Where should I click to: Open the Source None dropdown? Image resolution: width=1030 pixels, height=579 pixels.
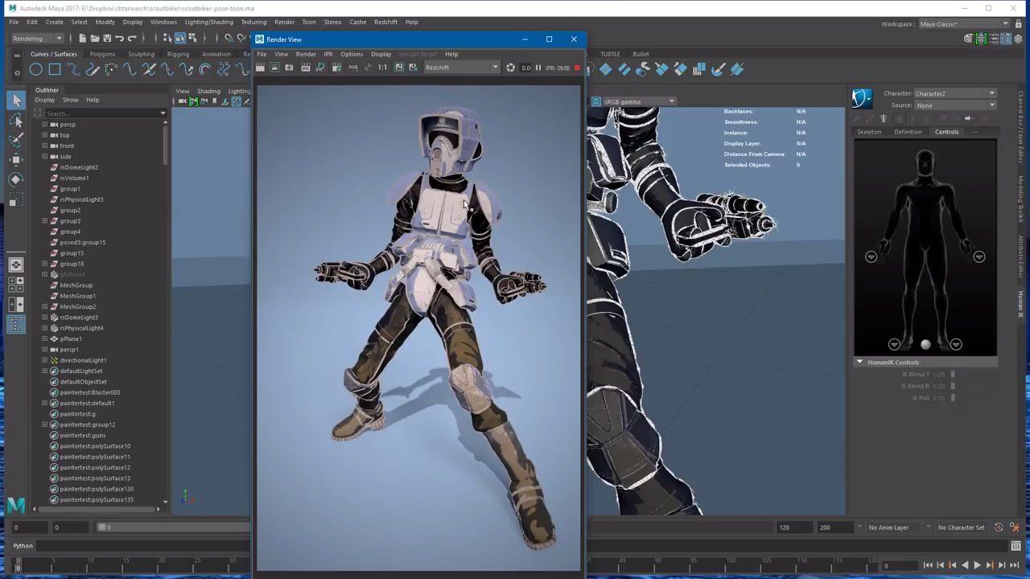pyautogui.click(x=954, y=105)
